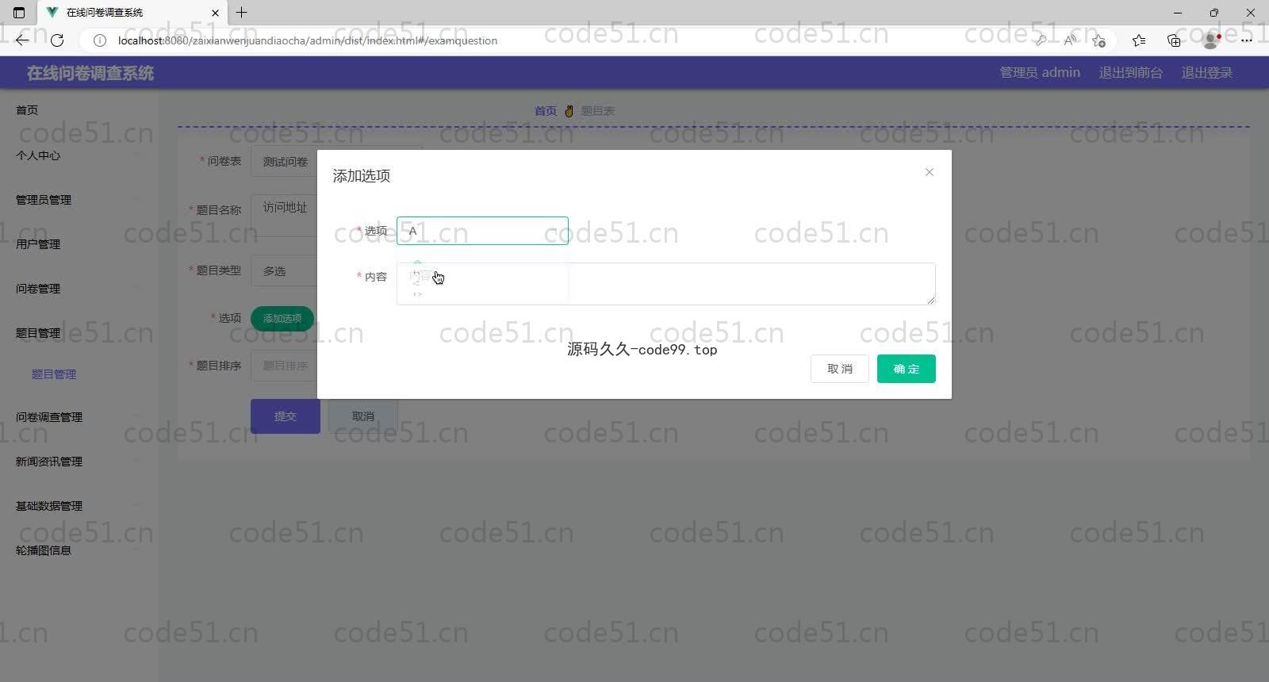Image resolution: width=1269 pixels, height=682 pixels.
Task: Click the 取消 button beside 提交
Action: pos(363,416)
